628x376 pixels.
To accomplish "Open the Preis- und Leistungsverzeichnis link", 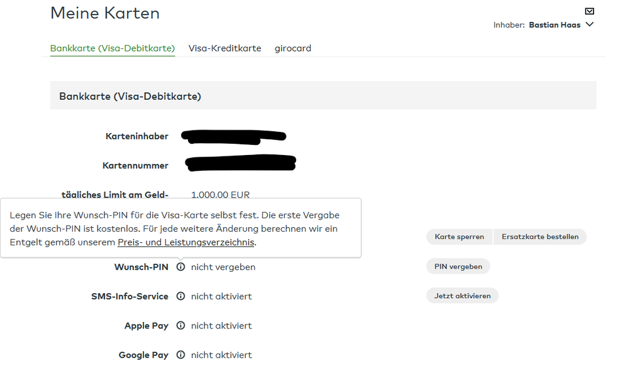I will pyautogui.click(x=185, y=242).
